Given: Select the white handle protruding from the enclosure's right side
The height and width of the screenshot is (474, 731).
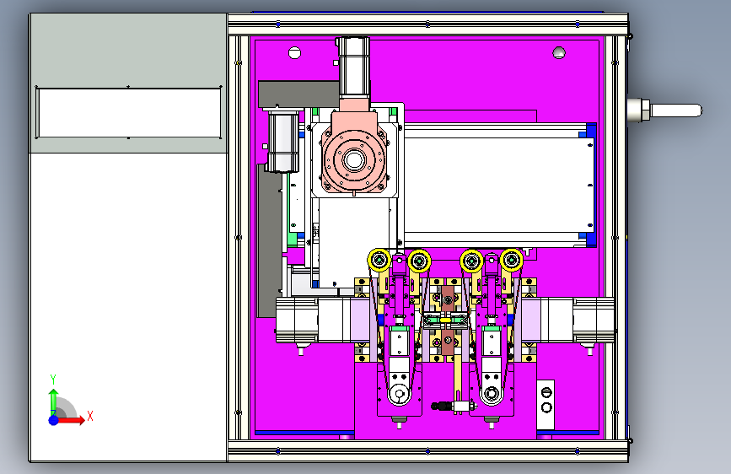Looking at the screenshot, I should point(664,111).
